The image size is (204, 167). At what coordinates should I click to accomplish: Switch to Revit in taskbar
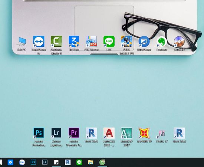[x=68, y=162]
